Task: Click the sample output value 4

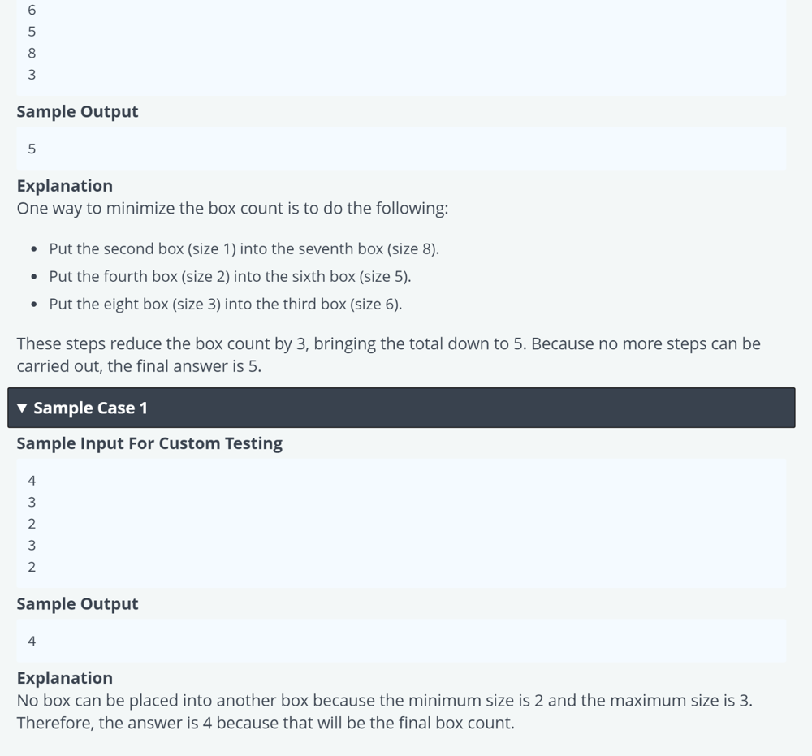Action: pos(32,641)
